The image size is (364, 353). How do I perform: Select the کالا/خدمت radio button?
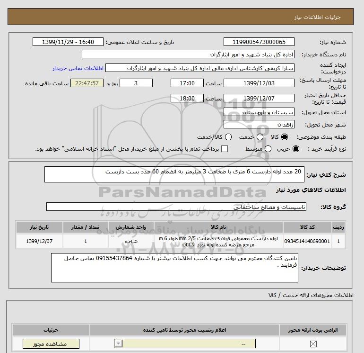[228, 137]
